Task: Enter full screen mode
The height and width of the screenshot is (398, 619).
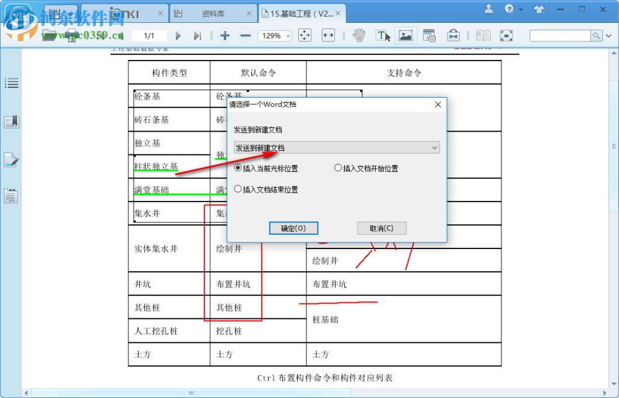Action: pos(506,35)
